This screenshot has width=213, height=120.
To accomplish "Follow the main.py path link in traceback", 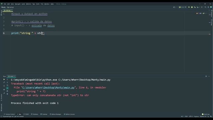I will [x=48, y=87].
